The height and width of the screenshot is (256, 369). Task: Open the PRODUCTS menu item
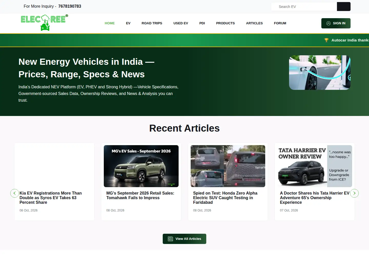225,23
